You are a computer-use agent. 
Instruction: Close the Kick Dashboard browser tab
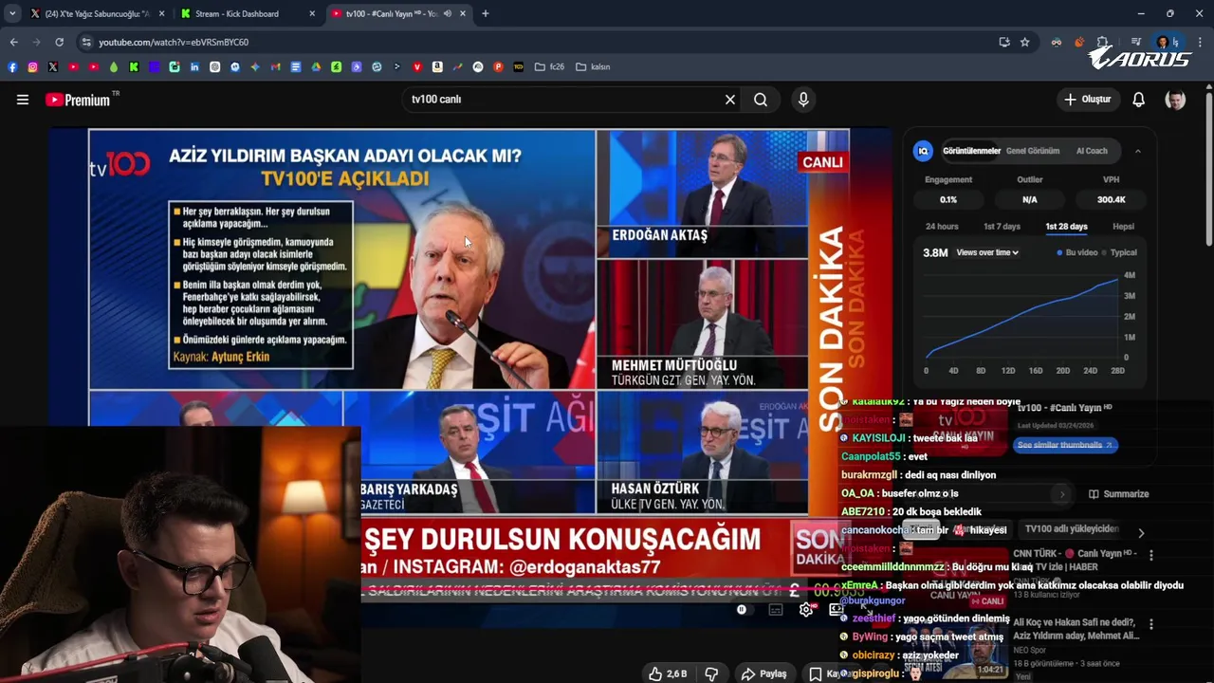(x=312, y=13)
